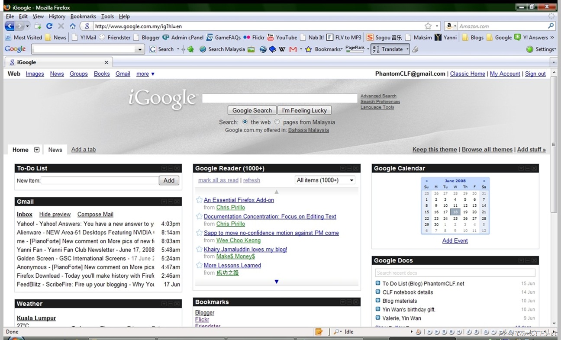Open the Blogs bookmark folder
This screenshot has width=561, height=340.
point(473,37)
